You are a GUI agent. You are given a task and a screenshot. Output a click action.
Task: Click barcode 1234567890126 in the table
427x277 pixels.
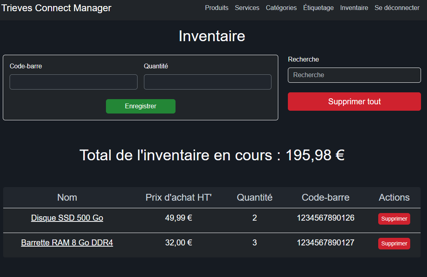tap(325, 218)
